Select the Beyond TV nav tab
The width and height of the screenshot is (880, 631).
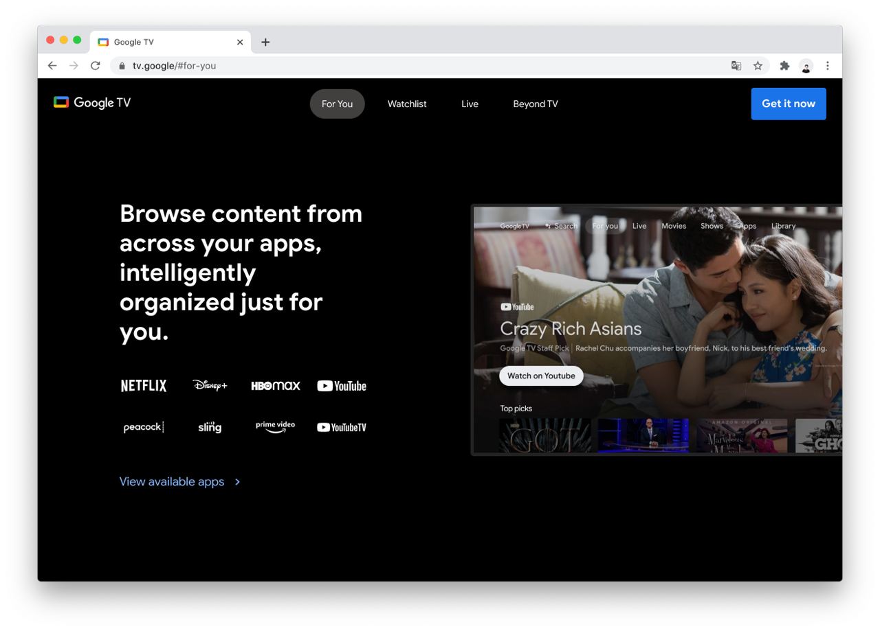coord(536,104)
